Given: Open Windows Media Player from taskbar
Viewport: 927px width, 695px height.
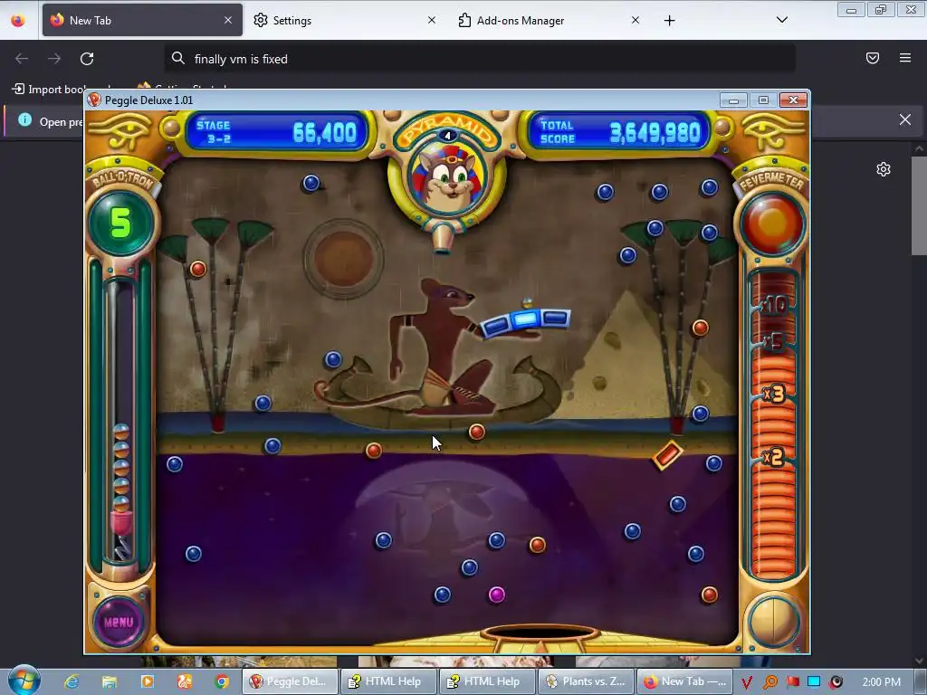Looking at the screenshot, I should pyautogui.click(x=148, y=681).
